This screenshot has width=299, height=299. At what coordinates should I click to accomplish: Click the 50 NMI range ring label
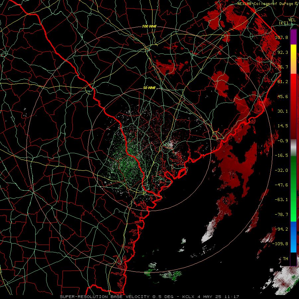(149, 88)
